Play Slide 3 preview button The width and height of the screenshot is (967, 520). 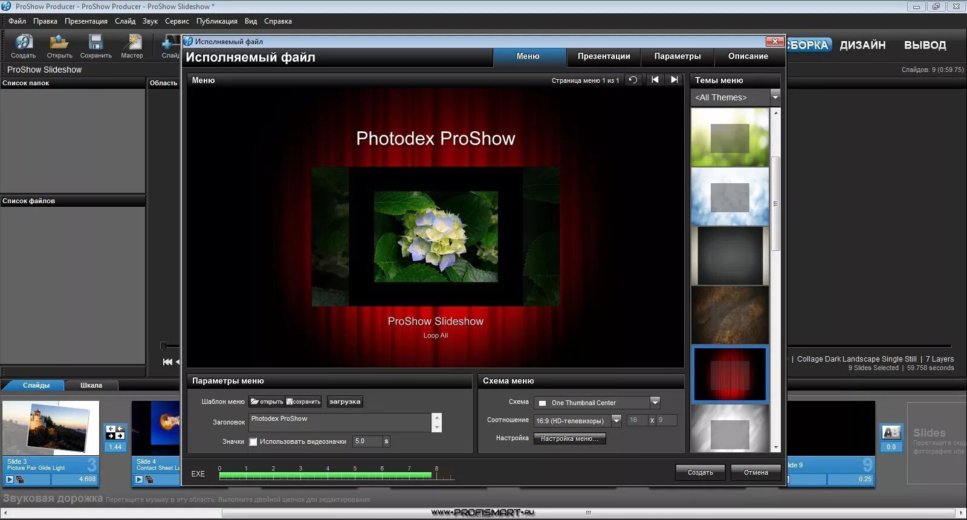[x=9, y=479]
